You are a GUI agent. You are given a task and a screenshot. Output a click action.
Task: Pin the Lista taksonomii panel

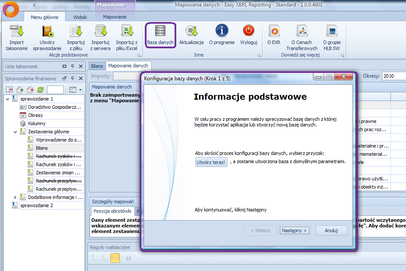[x=73, y=66]
